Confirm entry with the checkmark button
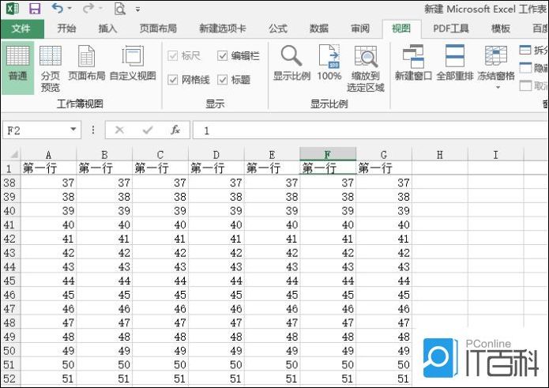Viewport: 549px width, 388px height. 148,130
